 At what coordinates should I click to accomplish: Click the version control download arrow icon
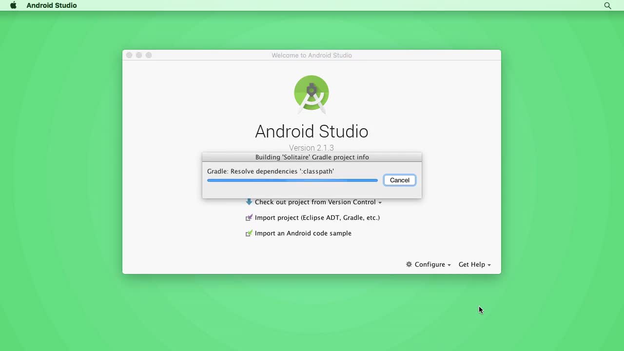(x=249, y=201)
